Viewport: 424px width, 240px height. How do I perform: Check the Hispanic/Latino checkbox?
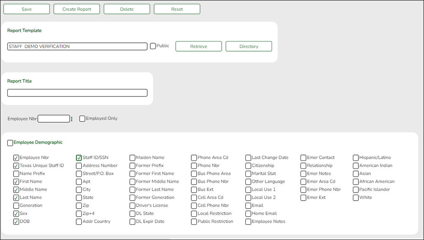pyautogui.click(x=356, y=158)
